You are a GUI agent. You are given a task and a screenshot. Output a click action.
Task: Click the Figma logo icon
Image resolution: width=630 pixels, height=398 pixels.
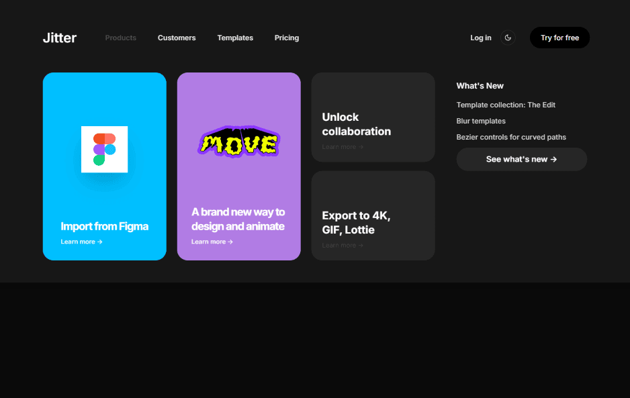pyautogui.click(x=104, y=149)
